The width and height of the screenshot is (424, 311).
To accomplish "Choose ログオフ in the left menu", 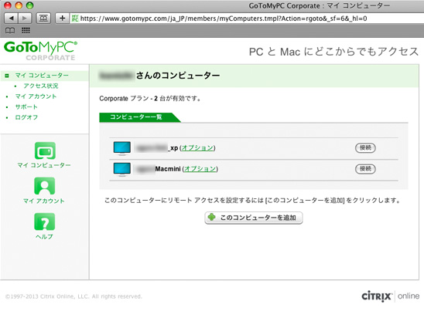I will coord(26,117).
